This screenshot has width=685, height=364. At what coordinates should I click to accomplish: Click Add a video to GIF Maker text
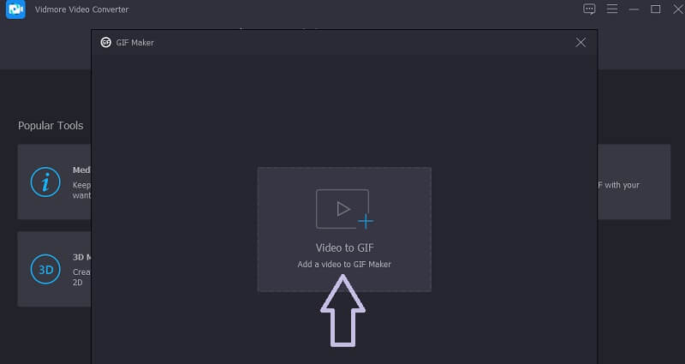point(344,265)
